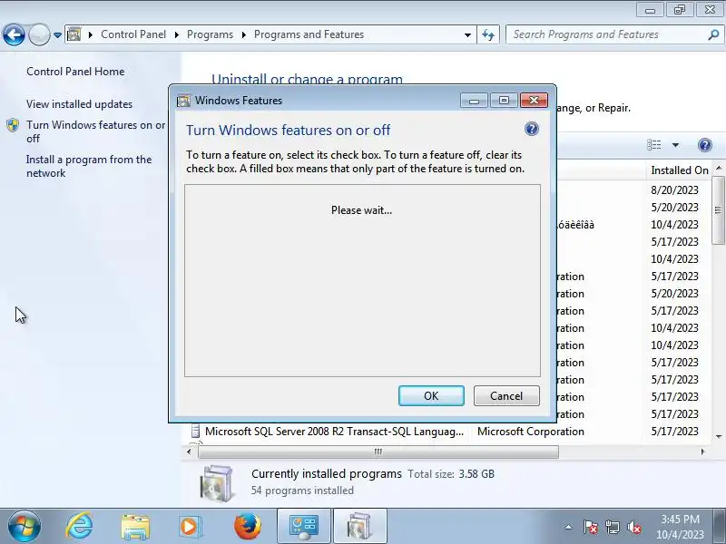Image resolution: width=726 pixels, height=544 pixels.
Task: Open the clock showing 3:45 PM
Action: pyautogui.click(x=680, y=527)
